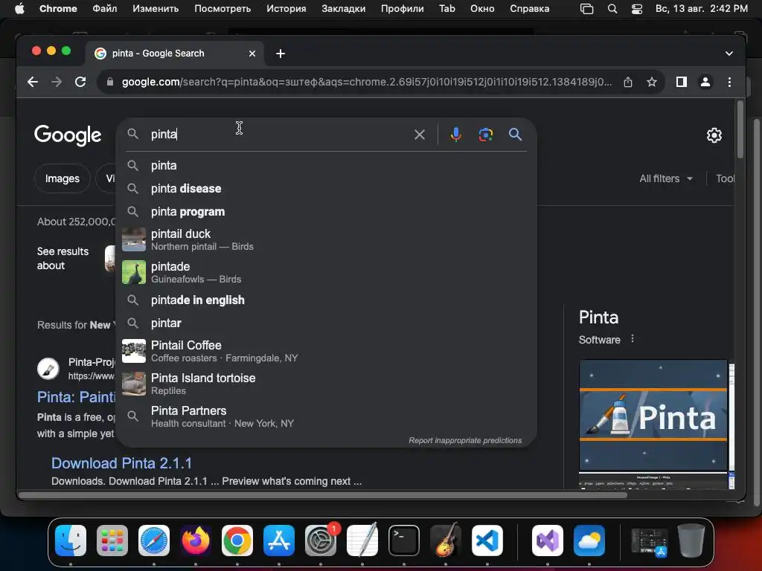Viewport: 762px width, 571px height.
Task: View site info via the lock icon
Action: 110,82
